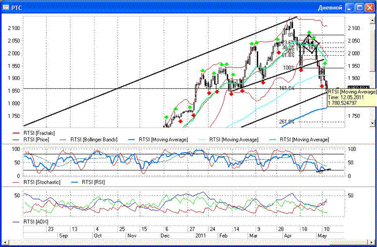Click the 261.8% Fibonacci level label

287,122
